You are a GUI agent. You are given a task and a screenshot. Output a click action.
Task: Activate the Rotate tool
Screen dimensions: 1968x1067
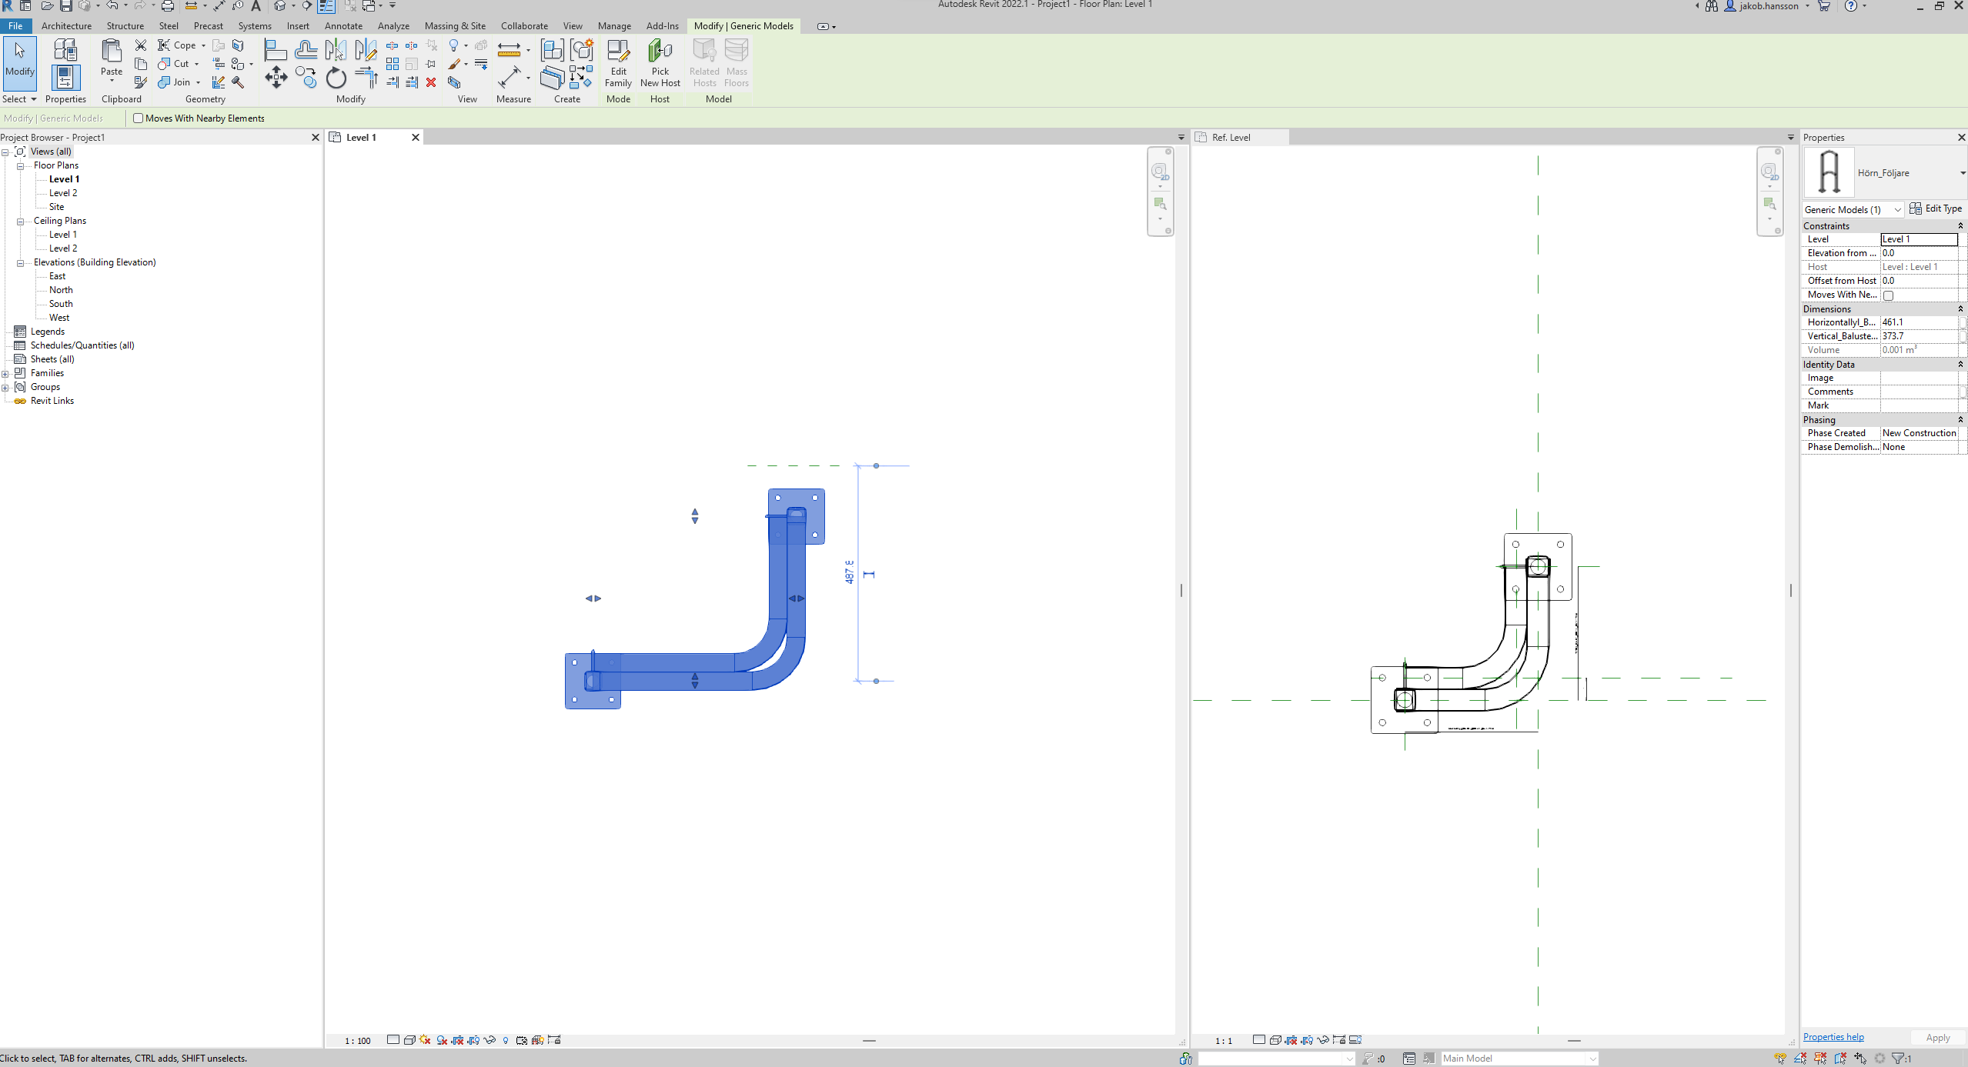pyautogui.click(x=336, y=78)
